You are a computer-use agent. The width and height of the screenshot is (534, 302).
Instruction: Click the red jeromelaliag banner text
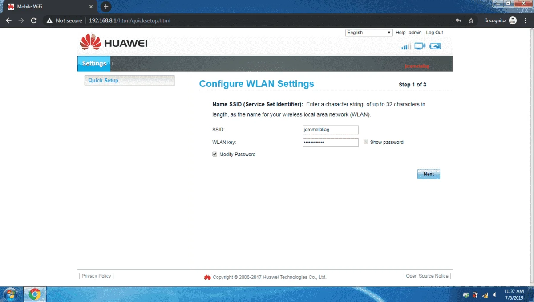coord(417,66)
